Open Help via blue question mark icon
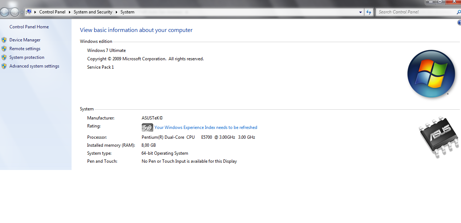This screenshot has height=223, width=461. (x=459, y=23)
